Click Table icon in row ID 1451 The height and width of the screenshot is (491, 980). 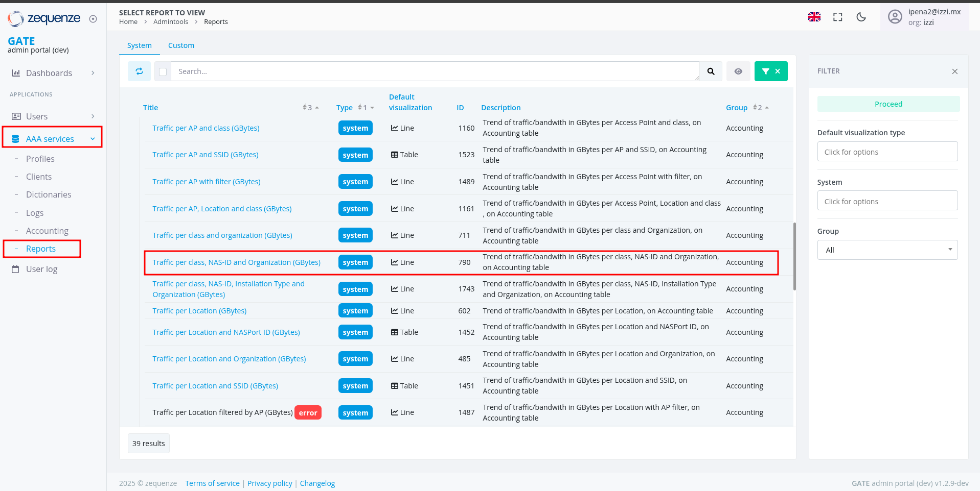point(395,386)
